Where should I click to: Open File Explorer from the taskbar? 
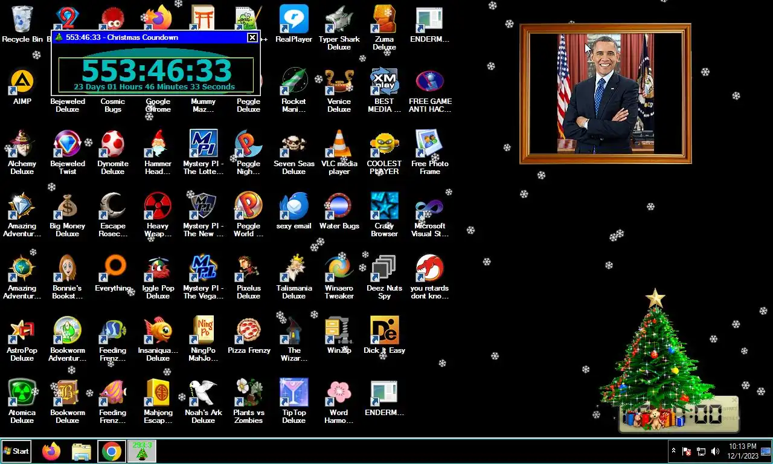pyautogui.click(x=82, y=451)
